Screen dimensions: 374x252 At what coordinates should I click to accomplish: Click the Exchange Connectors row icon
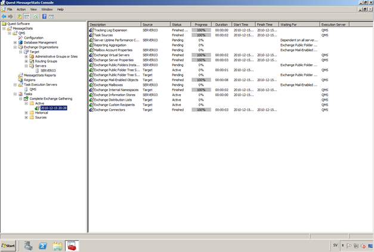[91, 110]
